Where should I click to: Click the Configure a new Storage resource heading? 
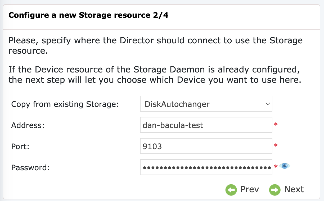pyautogui.click(x=88, y=15)
